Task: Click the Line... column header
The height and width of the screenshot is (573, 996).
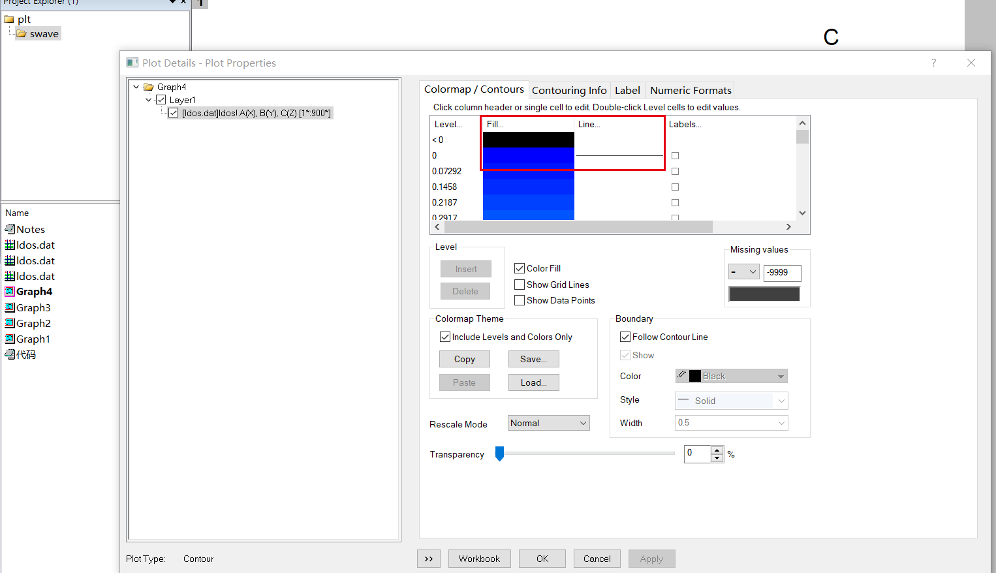Action: 619,124
